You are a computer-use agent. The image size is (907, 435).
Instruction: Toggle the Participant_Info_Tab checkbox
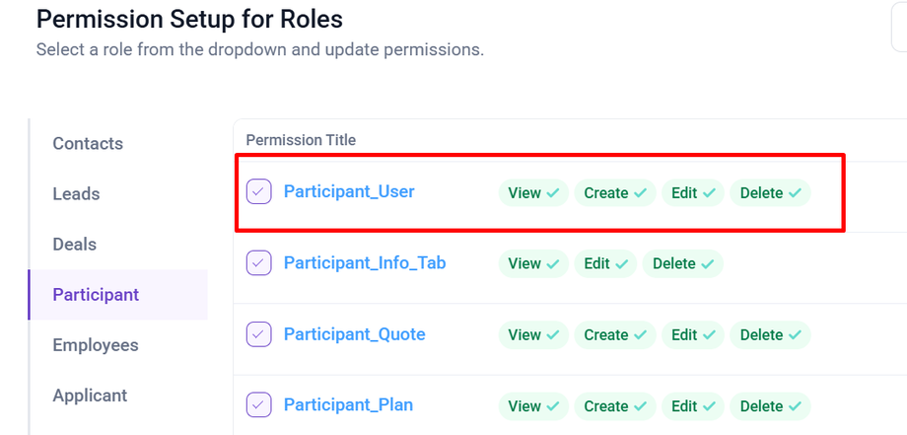[258, 262]
